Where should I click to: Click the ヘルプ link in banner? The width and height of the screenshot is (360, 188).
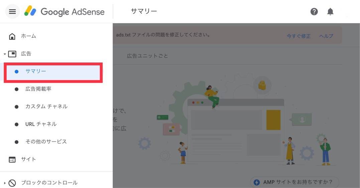point(326,36)
